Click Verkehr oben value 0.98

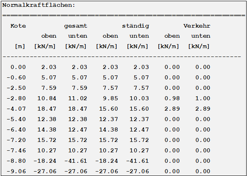pyautogui.click(x=172, y=98)
